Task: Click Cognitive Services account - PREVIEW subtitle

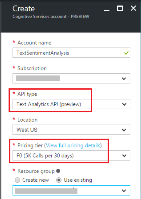Action: [51, 17]
